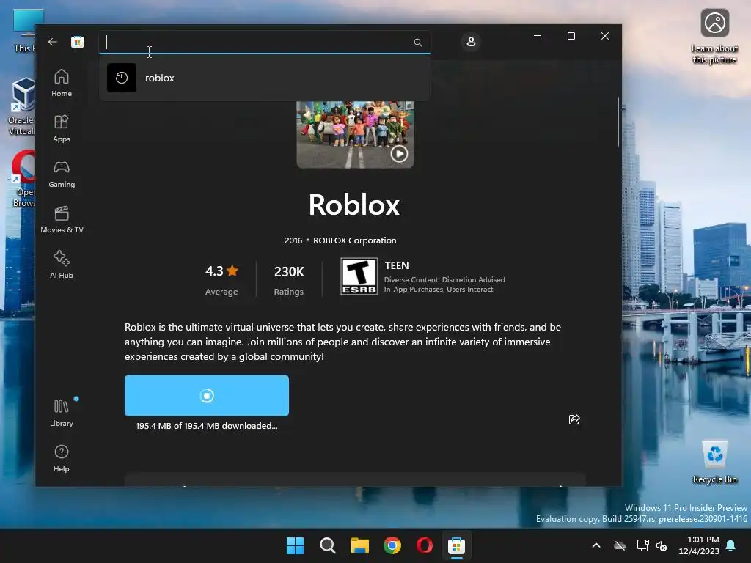
Task: Select the Recycle Bin desktop icon
Action: click(714, 462)
